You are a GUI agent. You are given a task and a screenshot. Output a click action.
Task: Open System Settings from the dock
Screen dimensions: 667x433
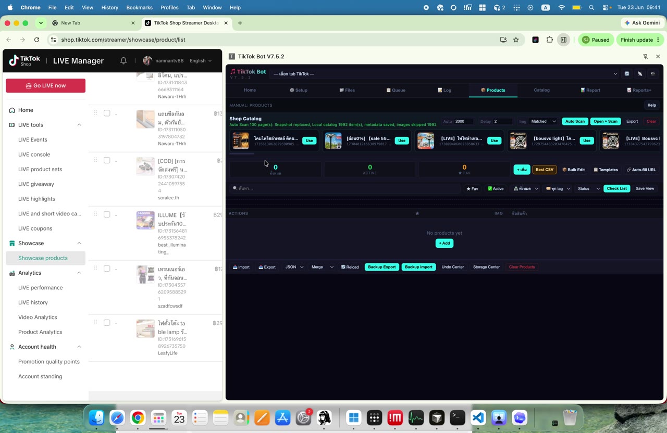click(304, 417)
